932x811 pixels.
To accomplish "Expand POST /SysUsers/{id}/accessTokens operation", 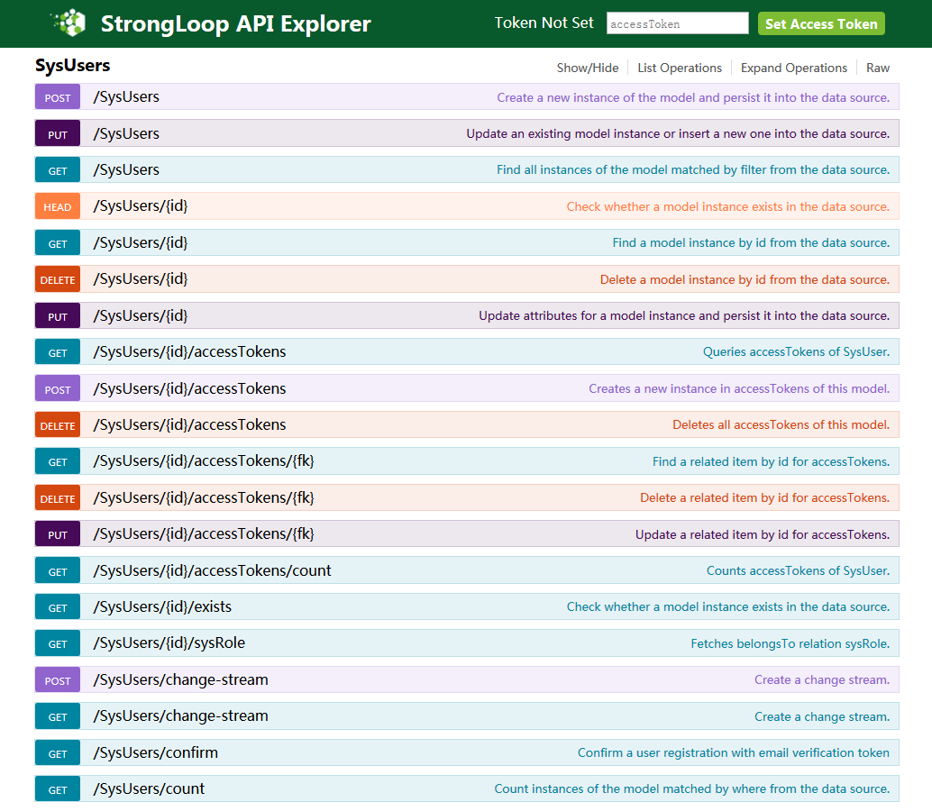I will point(189,388).
